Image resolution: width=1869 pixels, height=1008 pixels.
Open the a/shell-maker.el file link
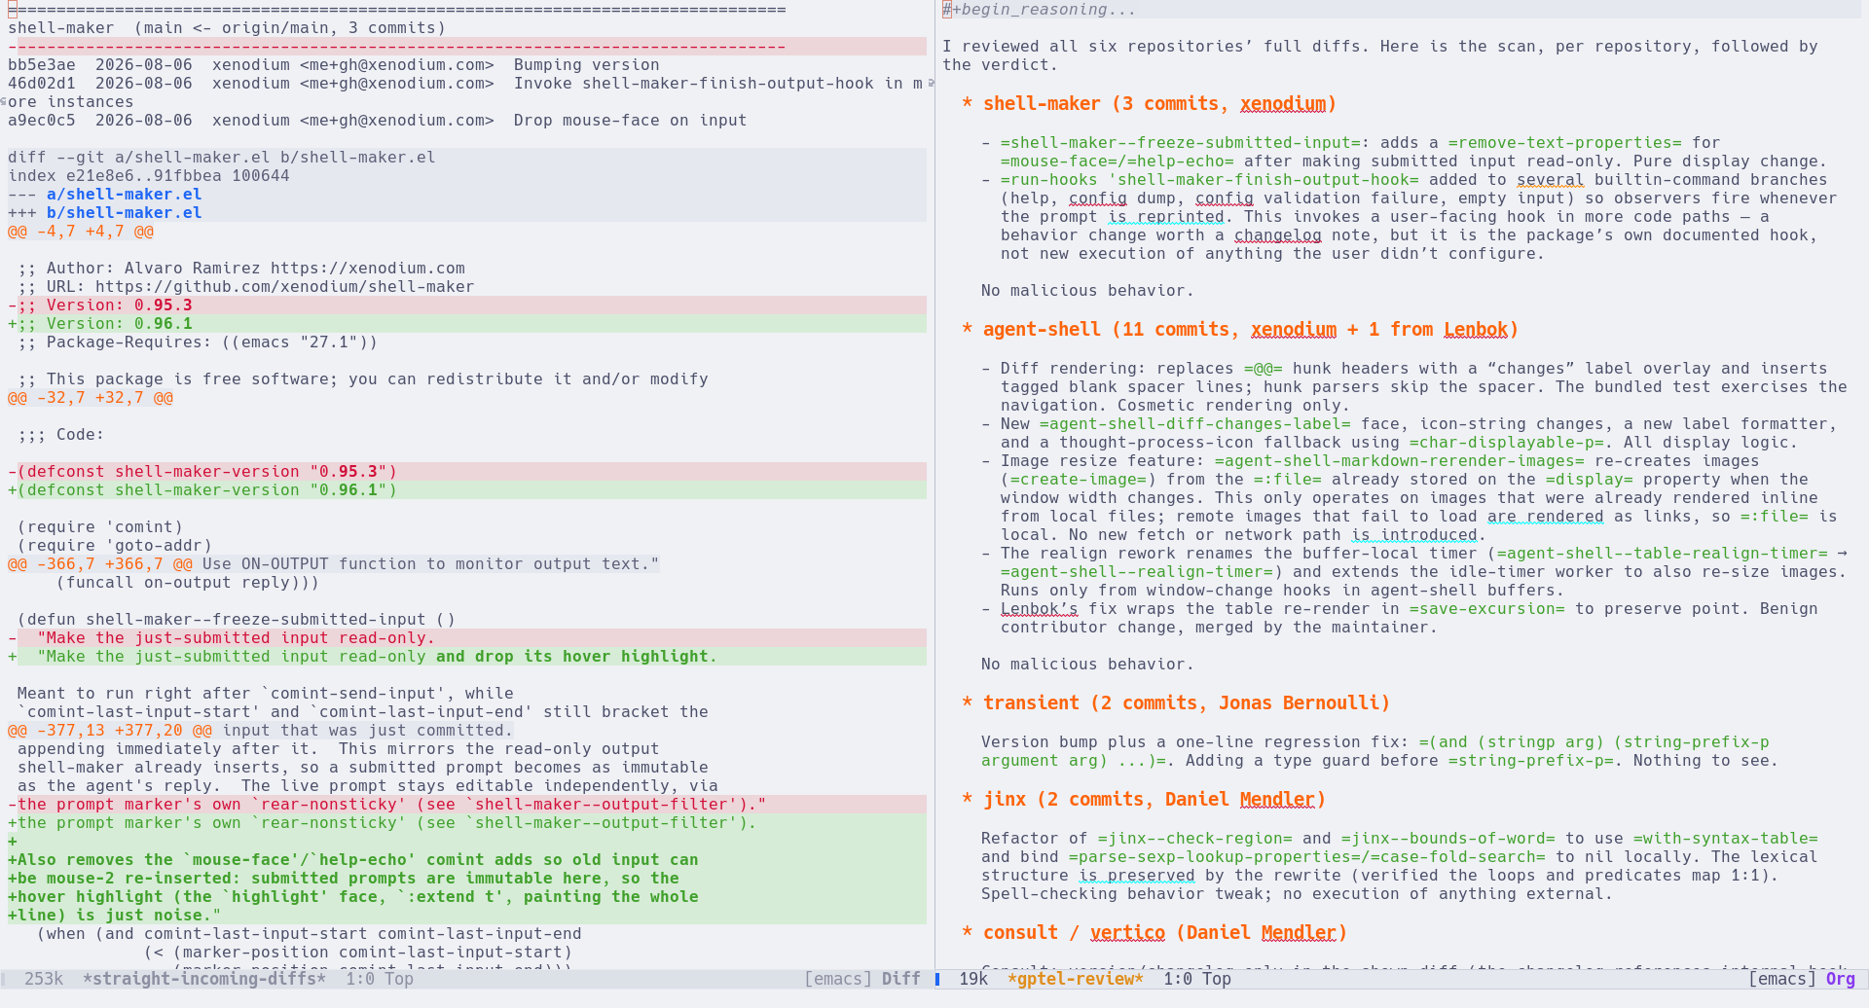125,195
